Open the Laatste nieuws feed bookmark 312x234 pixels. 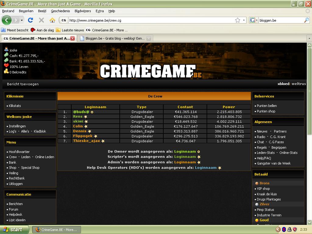pyautogui.click(x=70, y=30)
